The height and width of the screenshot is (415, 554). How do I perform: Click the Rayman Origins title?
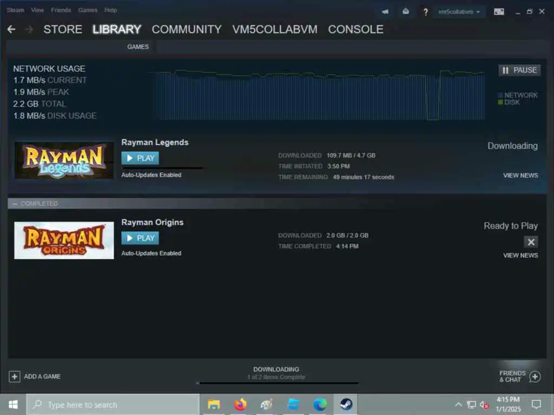[152, 222]
